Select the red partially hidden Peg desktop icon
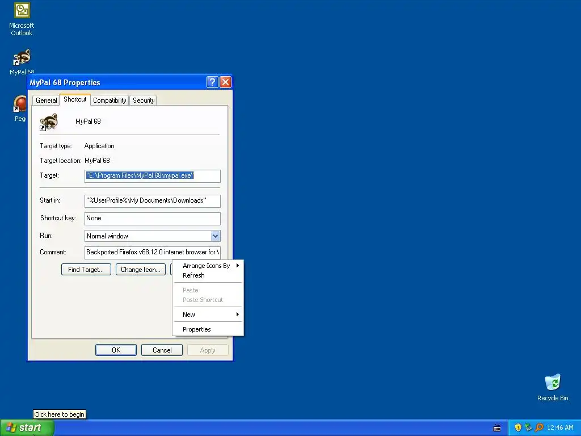The image size is (581, 436). coord(20,108)
